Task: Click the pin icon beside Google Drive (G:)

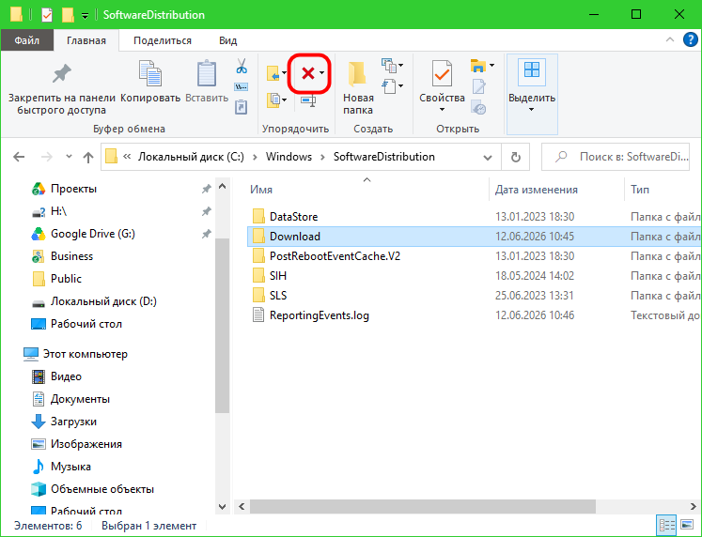Action: [206, 234]
